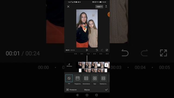Expand the preview to fullscreen
Image resolution: width=174 pixels, height=98 pixels.
coord(107,50)
